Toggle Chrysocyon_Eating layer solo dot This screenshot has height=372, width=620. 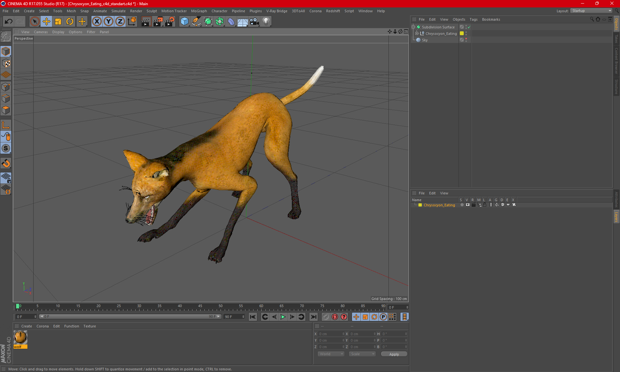(x=462, y=205)
